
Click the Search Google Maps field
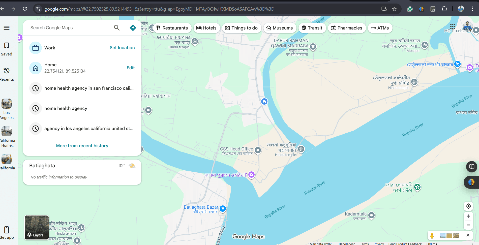[71, 28]
